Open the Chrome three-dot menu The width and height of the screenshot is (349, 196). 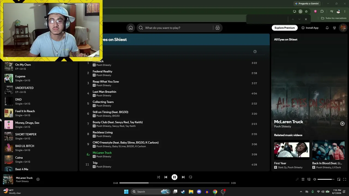click(345, 11)
